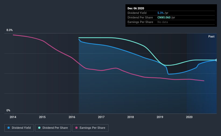Click the 5.3% dividend yield value
Image resolution: width=221 pixels, height=136 pixels.
point(160,13)
